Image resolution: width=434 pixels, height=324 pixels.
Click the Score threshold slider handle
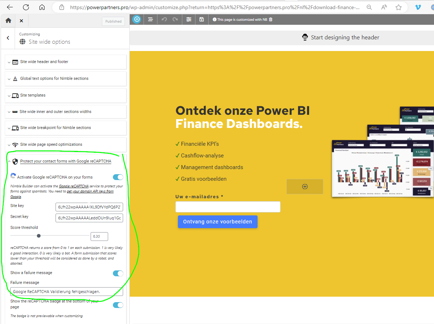coord(39,236)
